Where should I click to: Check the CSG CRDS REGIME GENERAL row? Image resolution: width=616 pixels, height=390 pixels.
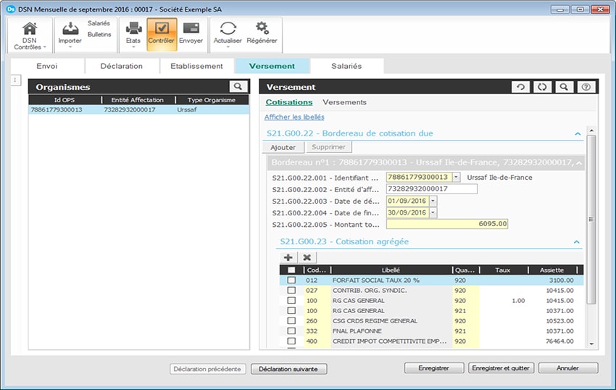click(291, 321)
